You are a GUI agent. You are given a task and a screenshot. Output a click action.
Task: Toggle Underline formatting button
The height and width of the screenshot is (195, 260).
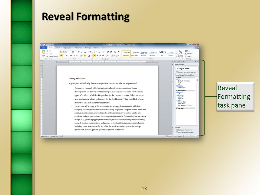click(x=67, y=56)
